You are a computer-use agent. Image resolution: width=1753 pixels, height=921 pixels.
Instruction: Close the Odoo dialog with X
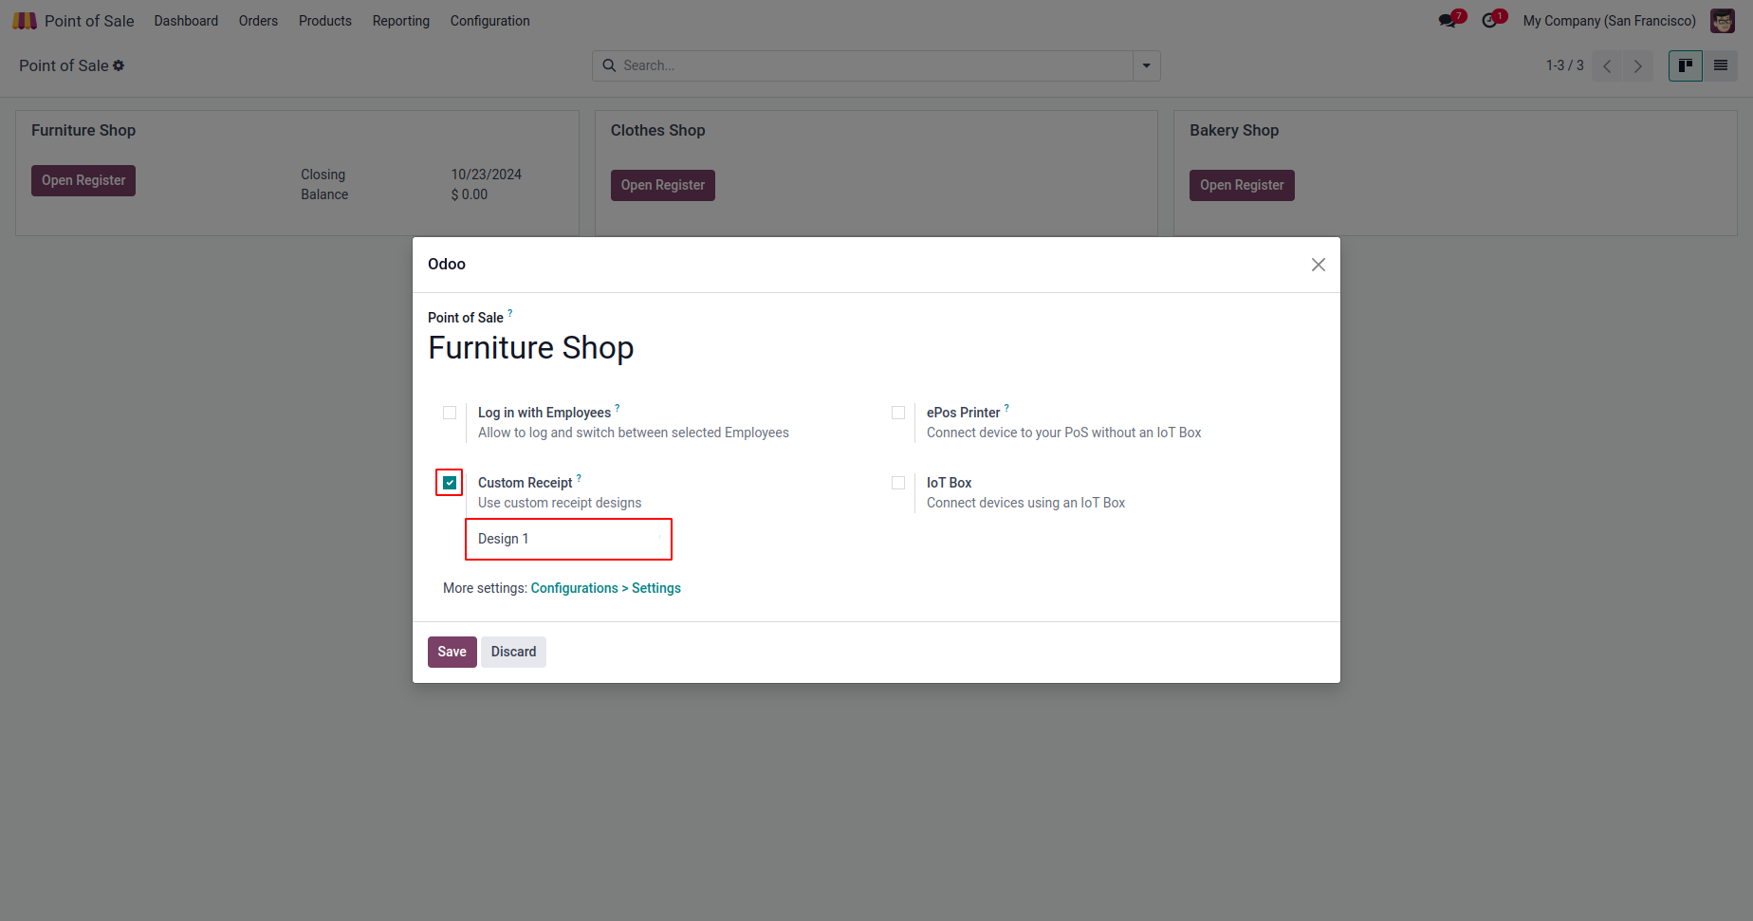tap(1318, 265)
